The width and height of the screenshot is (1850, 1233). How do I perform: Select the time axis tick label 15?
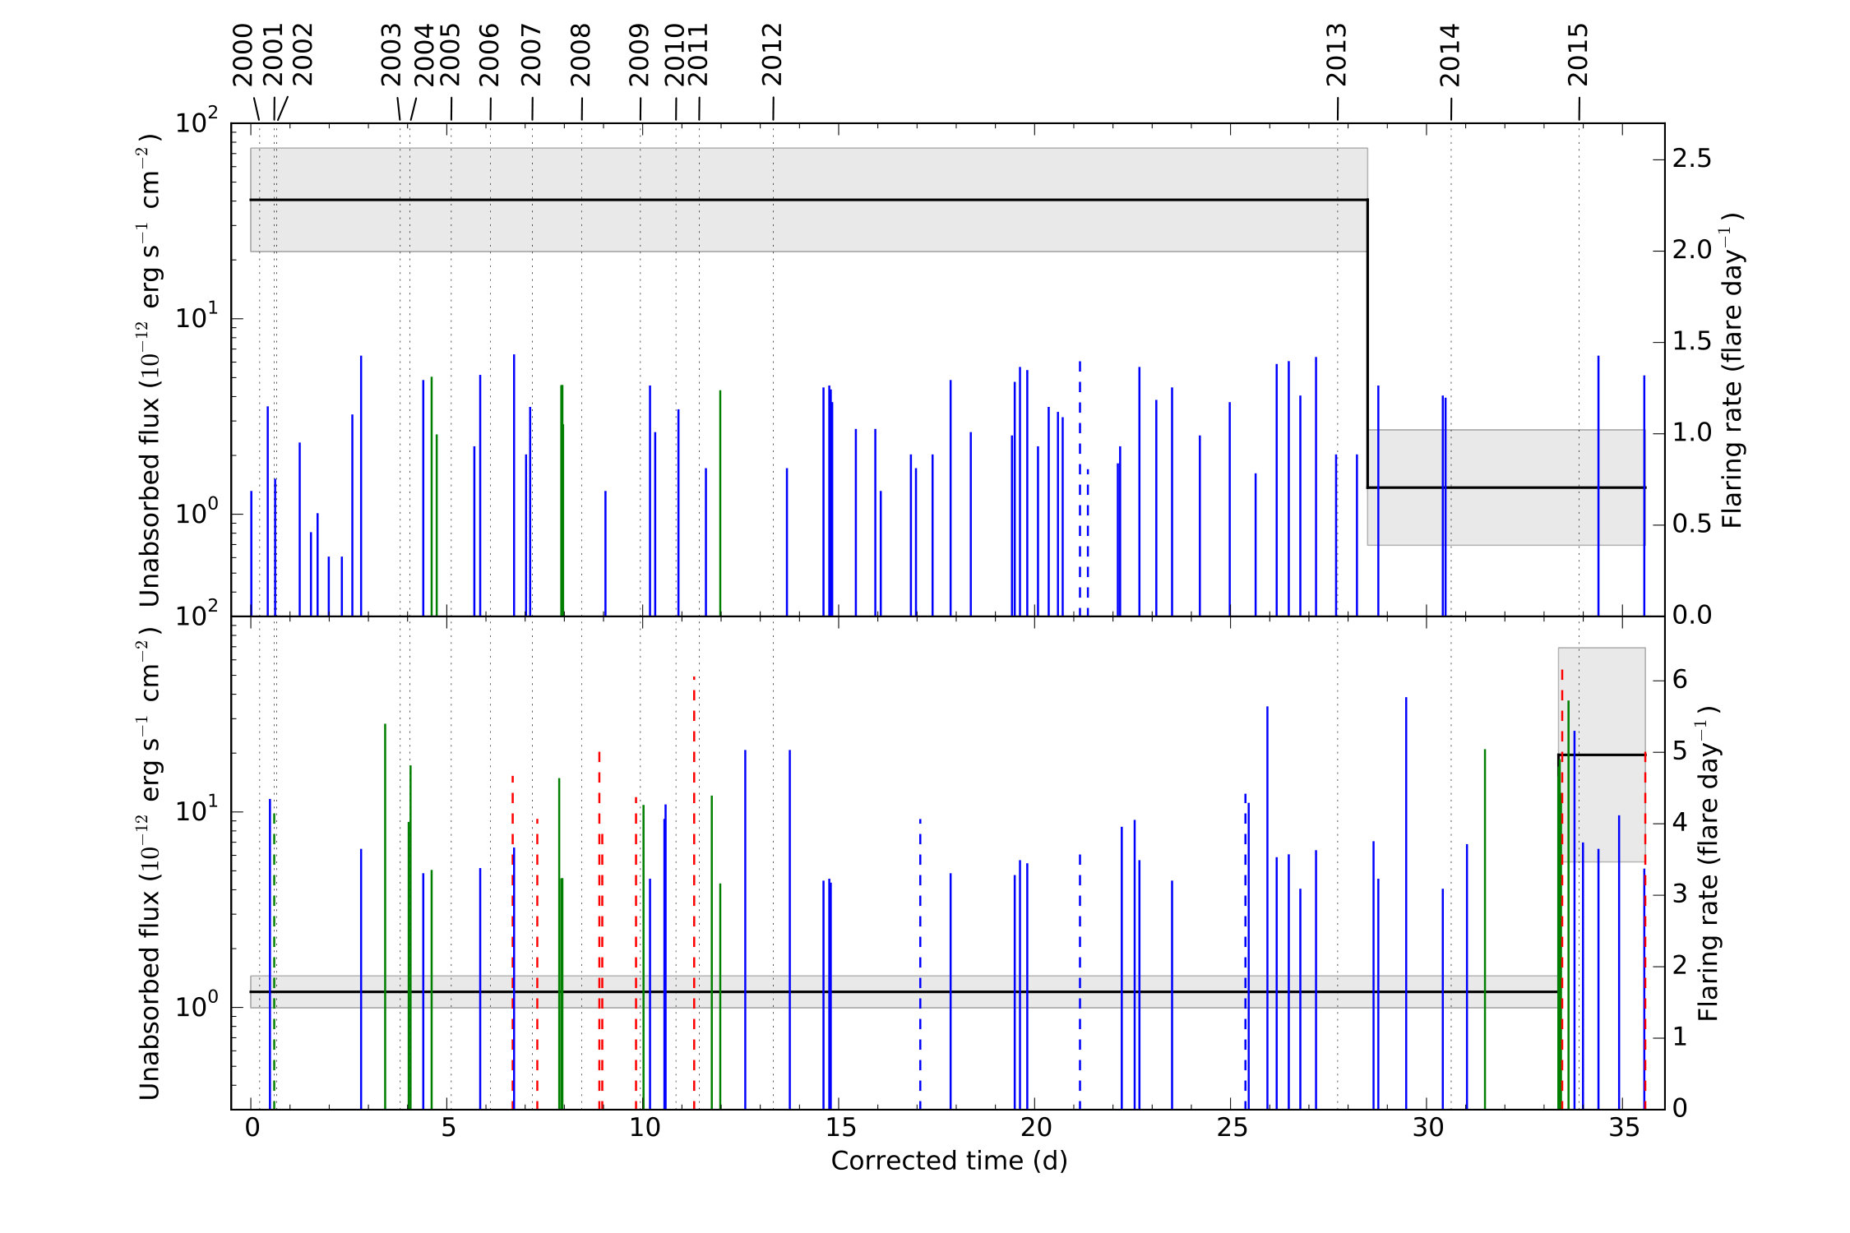click(840, 1128)
